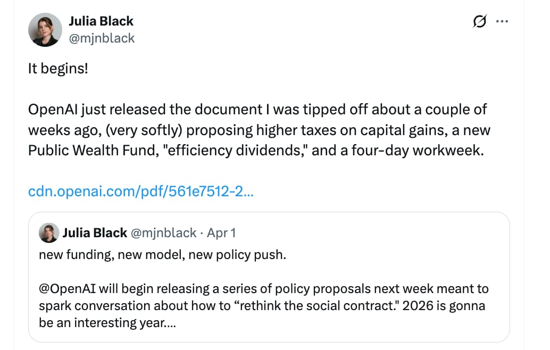Screen dimensions: 550x350
Task: Click the small avatar in quoted post
Action: coord(48,232)
